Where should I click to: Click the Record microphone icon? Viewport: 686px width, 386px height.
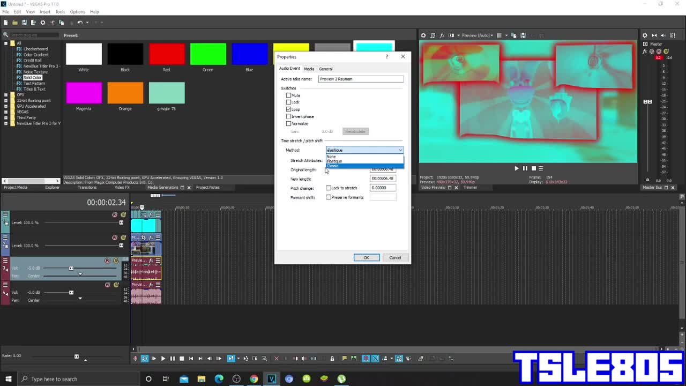tap(135, 359)
